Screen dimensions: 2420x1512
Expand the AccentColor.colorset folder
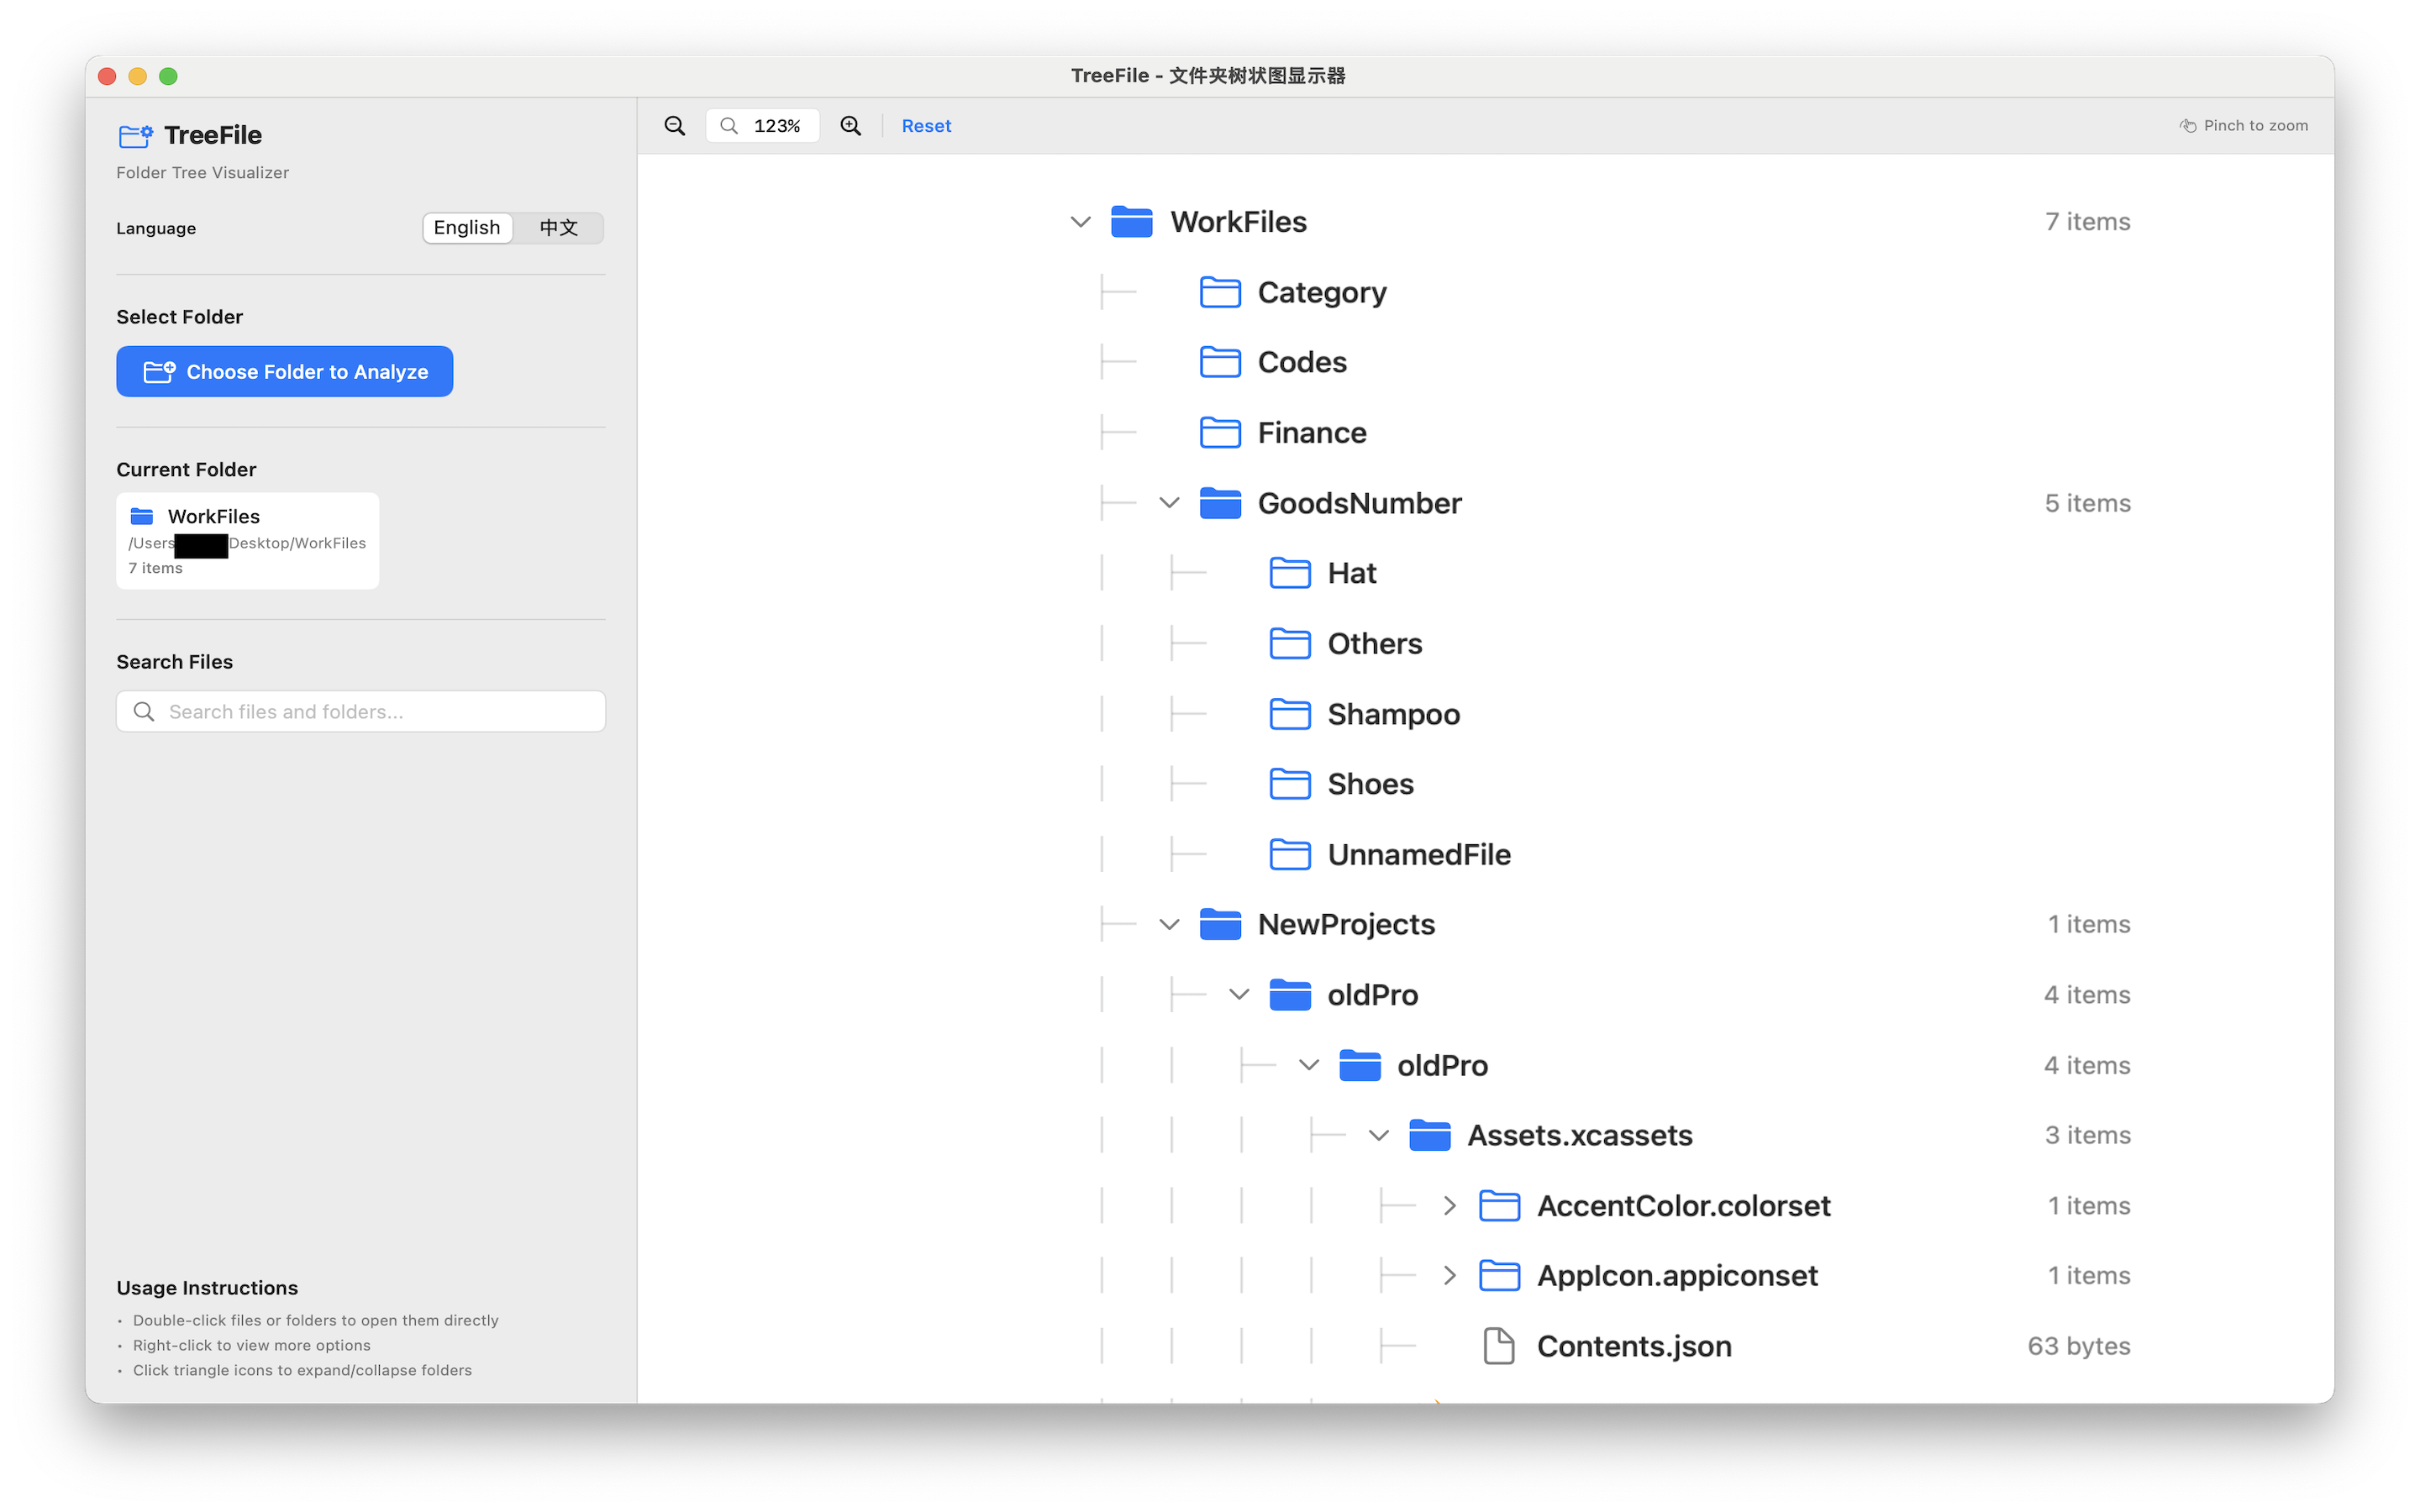coord(1450,1205)
